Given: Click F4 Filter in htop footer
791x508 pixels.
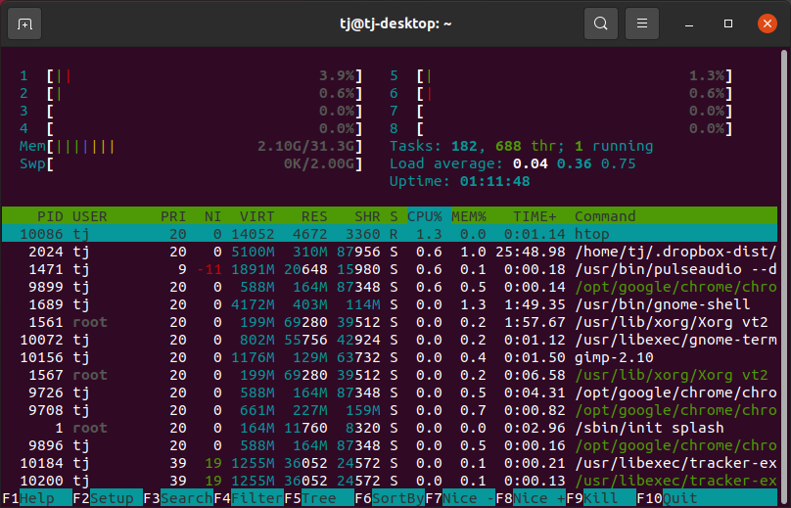Looking at the screenshot, I should tap(249, 498).
